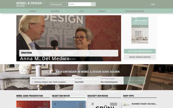Open the Geschäfte menu item
The image size is (173, 108).
click(x=55, y=11)
